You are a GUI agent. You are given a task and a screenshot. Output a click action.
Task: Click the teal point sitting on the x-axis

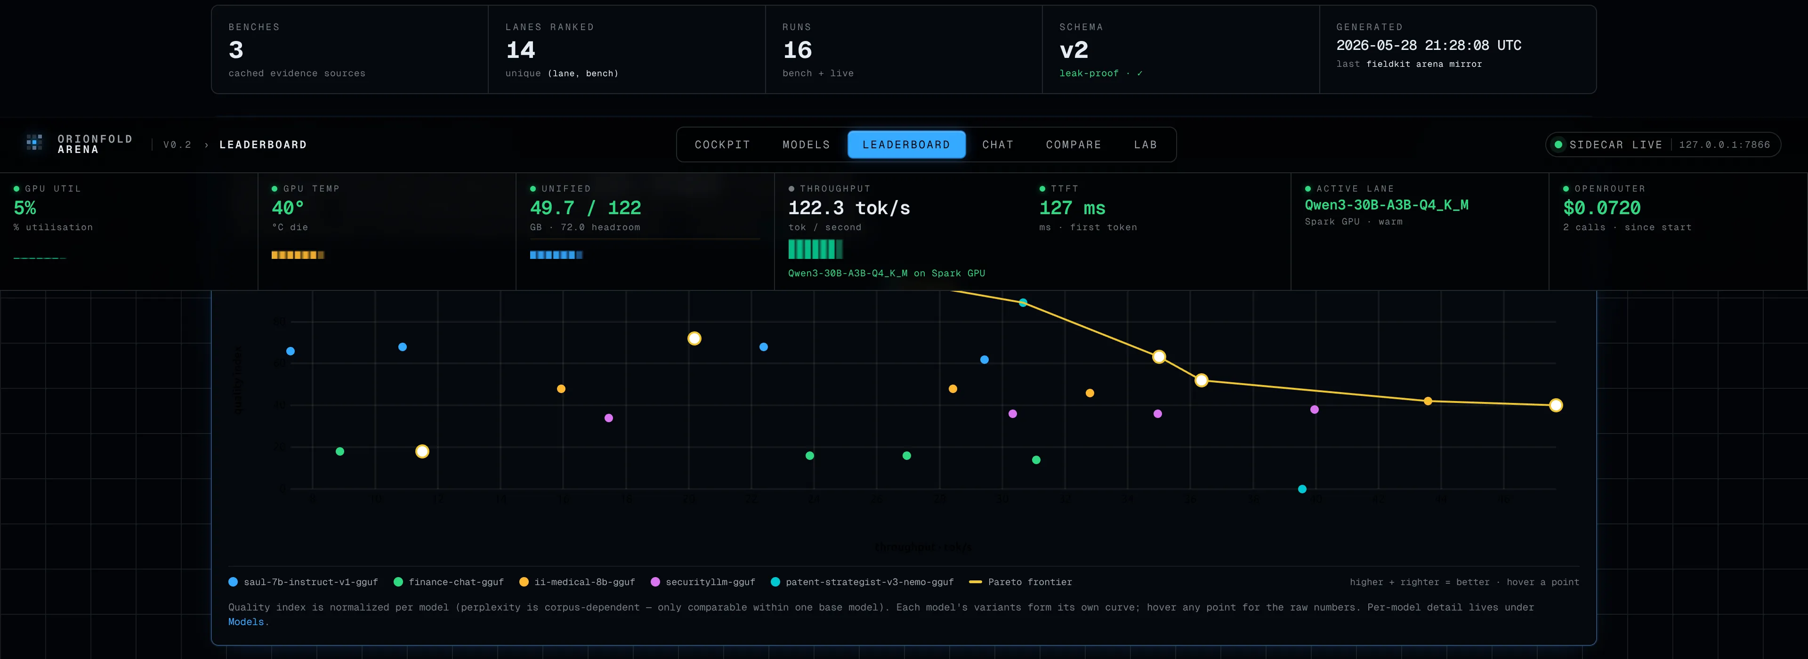point(1302,489)
